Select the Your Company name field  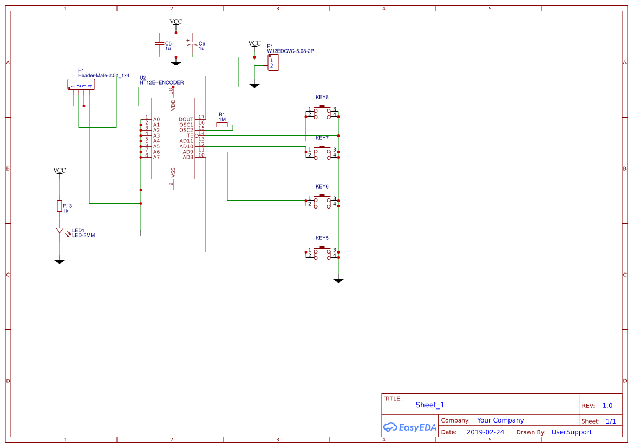coord(500,420)
